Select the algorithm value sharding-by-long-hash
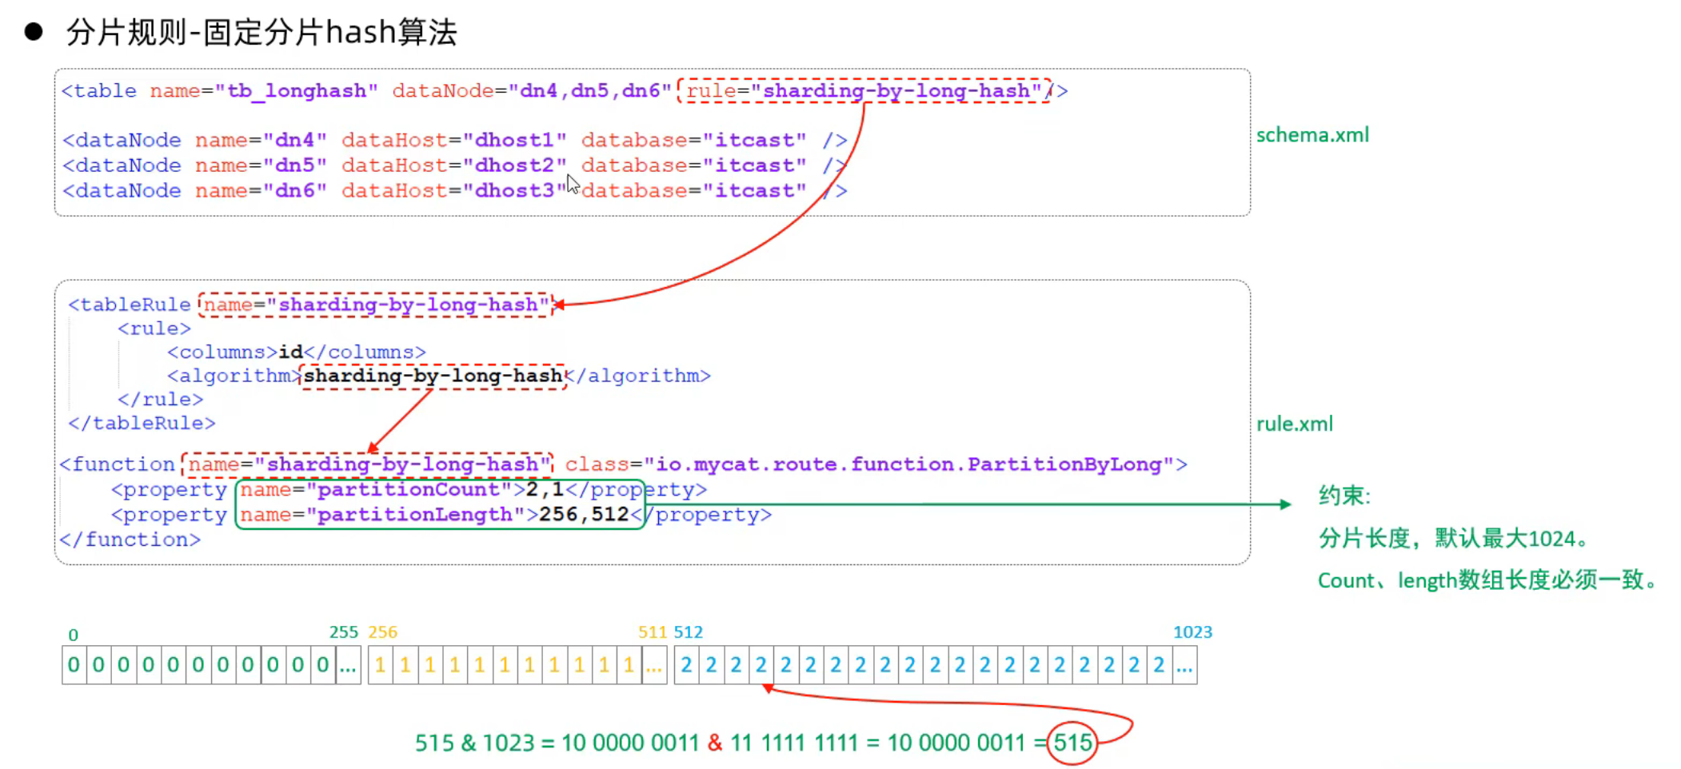 pos(433,376)
